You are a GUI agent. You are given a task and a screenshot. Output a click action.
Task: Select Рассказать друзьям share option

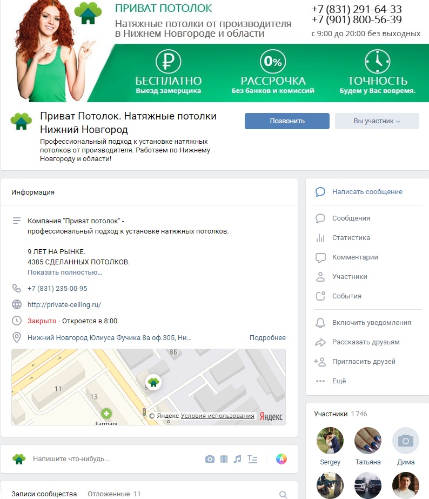click(x=366, y=342)
